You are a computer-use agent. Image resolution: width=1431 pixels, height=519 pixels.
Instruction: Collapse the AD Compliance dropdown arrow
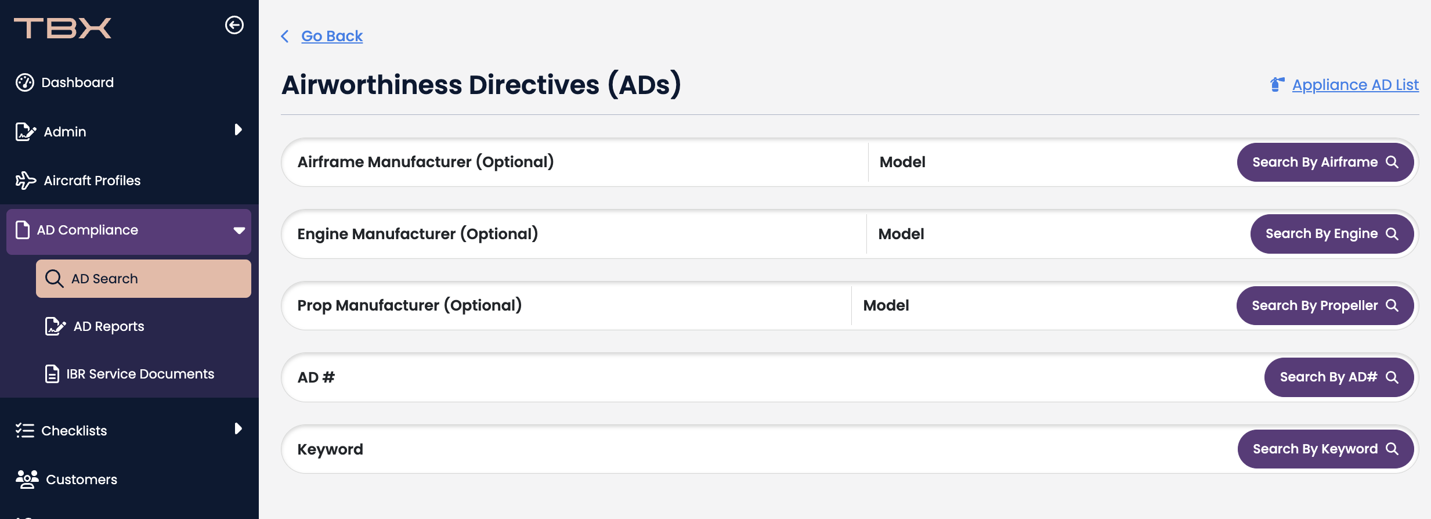239,230
